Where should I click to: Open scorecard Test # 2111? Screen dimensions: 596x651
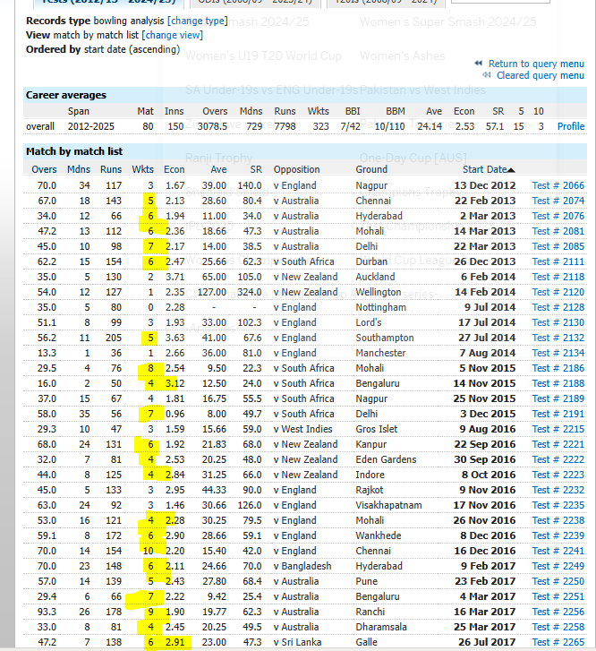point(558,261)
